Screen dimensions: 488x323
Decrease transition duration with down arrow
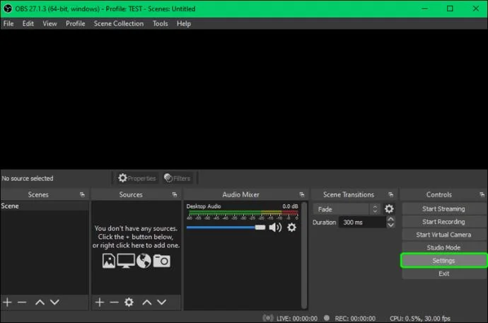pyautogui.click(x=390, y=225)
